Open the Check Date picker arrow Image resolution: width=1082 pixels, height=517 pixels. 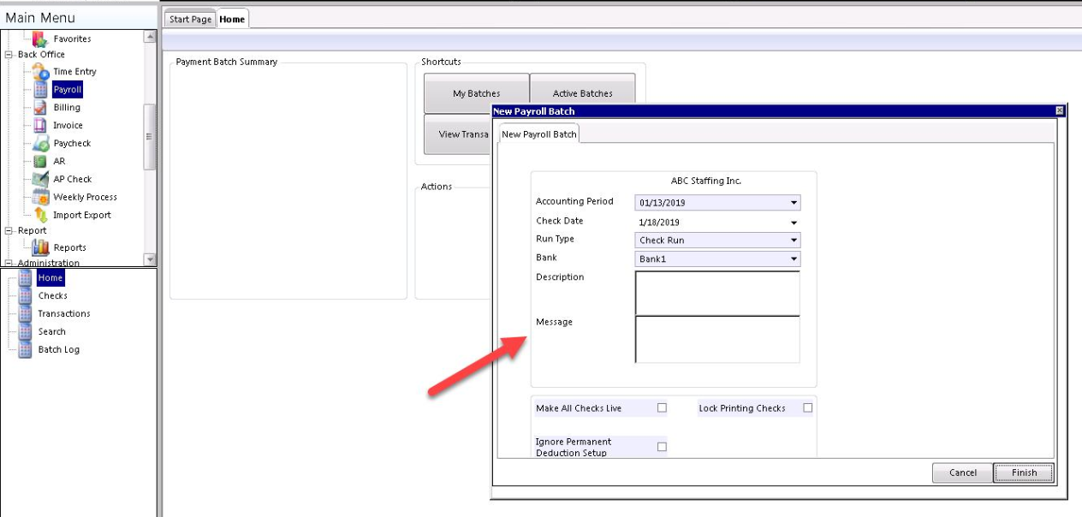[794, 223]
